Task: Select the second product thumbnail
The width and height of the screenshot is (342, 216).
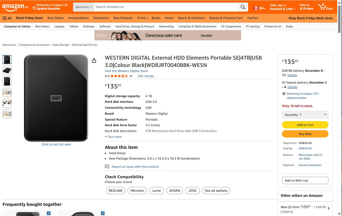Action: pos(7,70)
